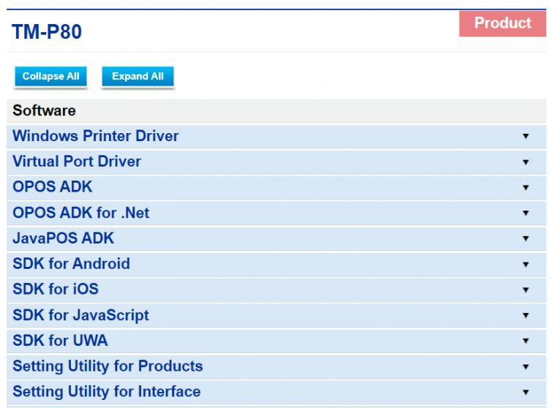Open the SDK for JavaScript title
Screen dimensions: 549x408
click(x=81, y=315)
